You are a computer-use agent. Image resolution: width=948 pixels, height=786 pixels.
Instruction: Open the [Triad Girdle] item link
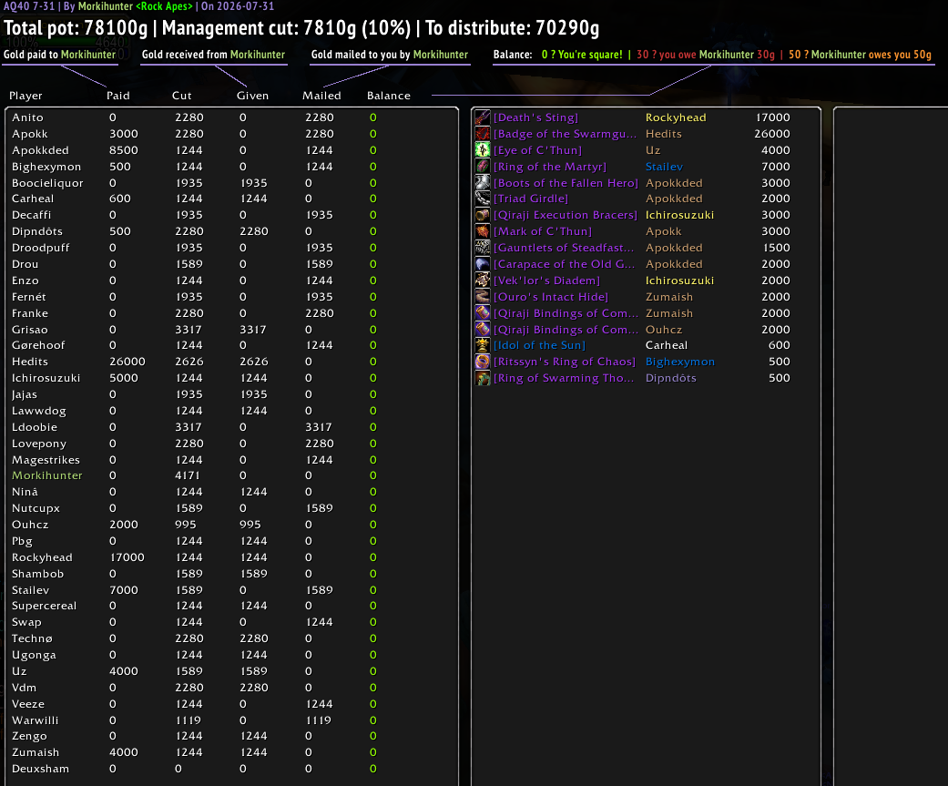click(x=531, y=199)
